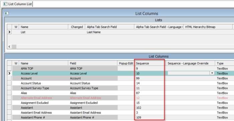Sort by Sequence column header
234x121 pixels.
(x=150, y=63)
